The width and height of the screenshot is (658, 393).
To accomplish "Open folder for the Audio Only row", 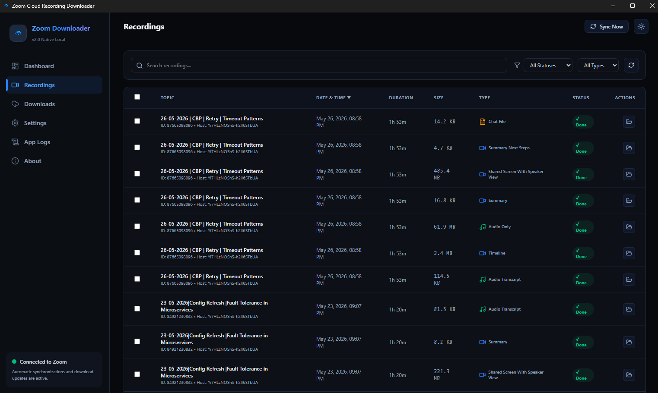I will tap(629, 227).
